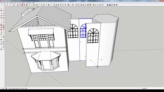
Task: Pick the Eraser in the top toolbar
Action: pyautogui.click(x=5, y=5)
